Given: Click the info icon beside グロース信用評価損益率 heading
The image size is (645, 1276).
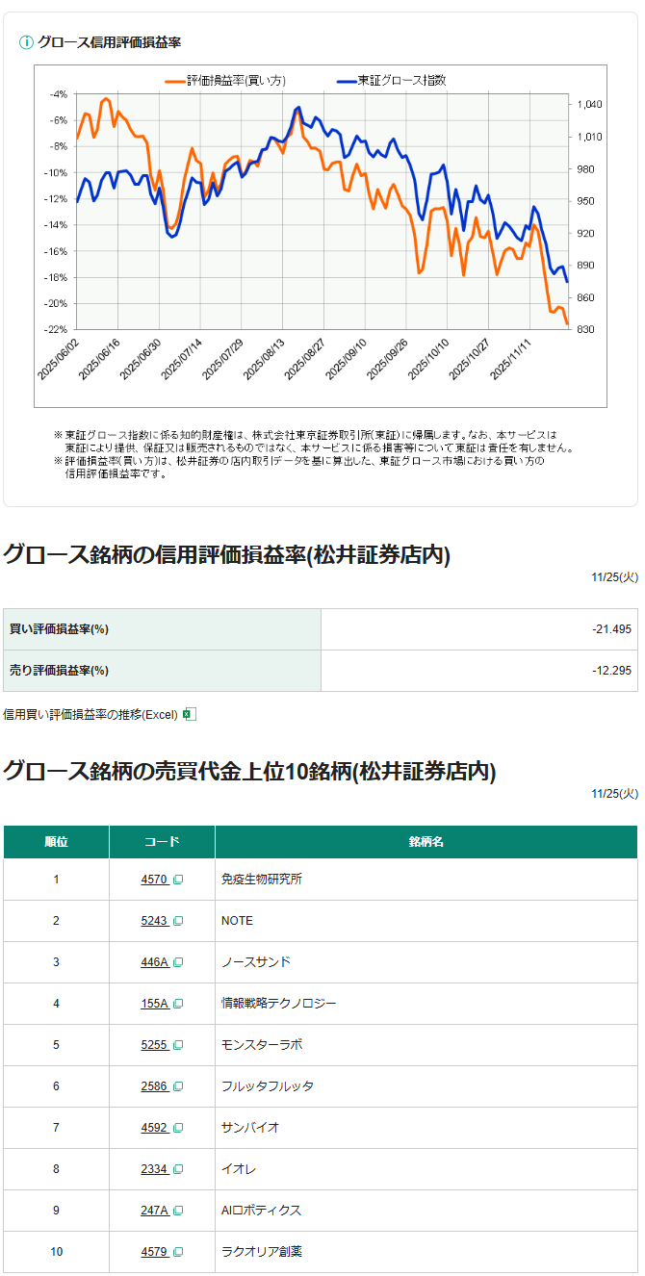Looking at the screenshot, I should [x=26, y=42].
